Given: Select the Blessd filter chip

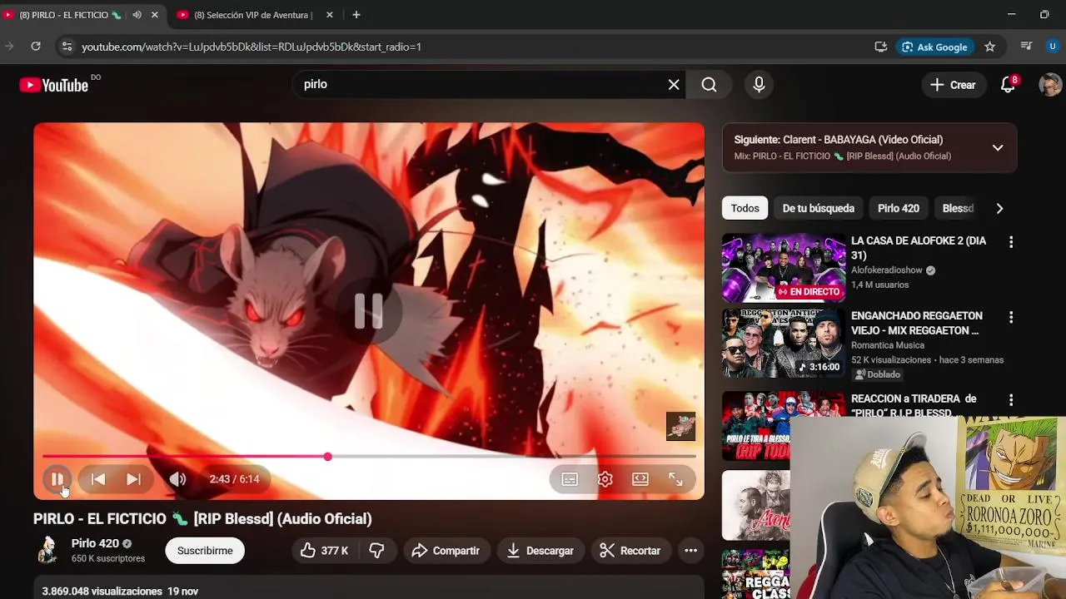Looking at the screenshot, I should coord(958,209).
